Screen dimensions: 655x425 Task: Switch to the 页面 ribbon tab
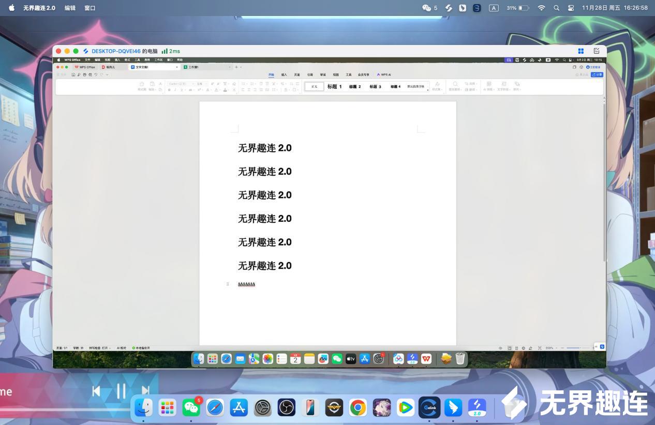point(297,75)
